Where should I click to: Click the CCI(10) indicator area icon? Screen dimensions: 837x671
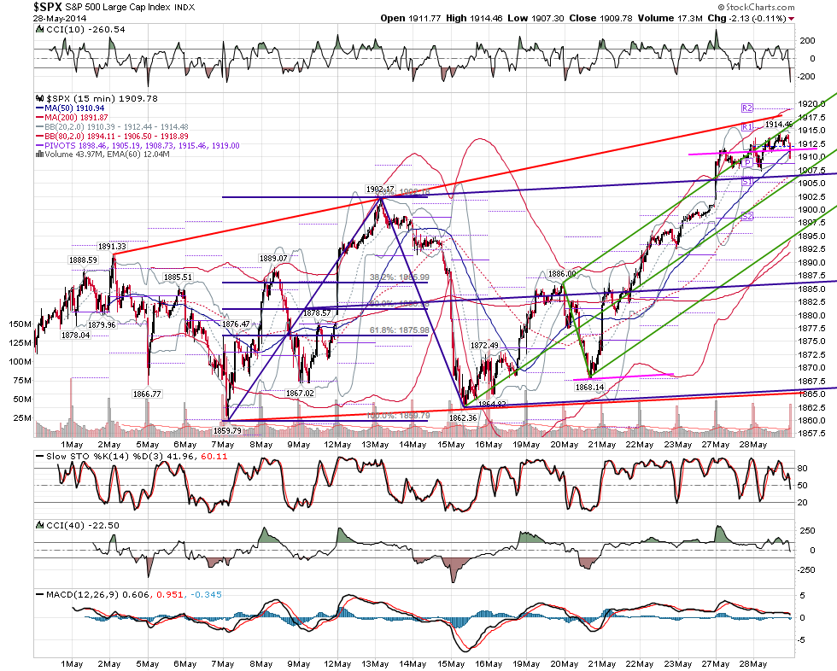click(40, 29)
